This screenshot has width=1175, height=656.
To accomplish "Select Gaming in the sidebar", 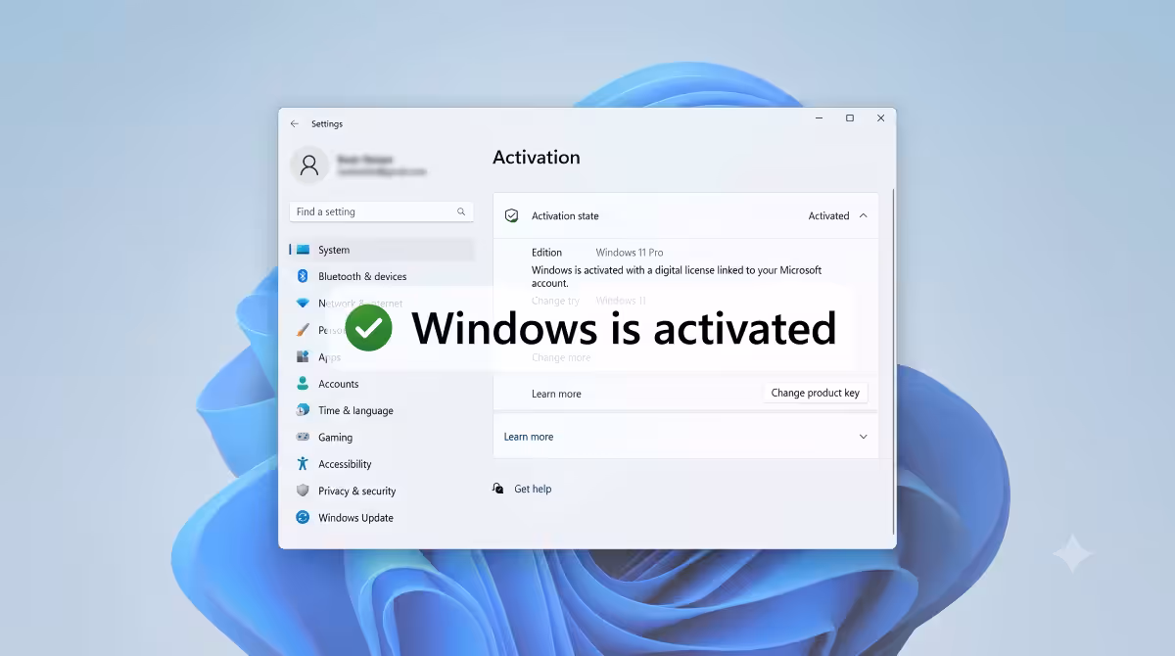I will coord(382,438).
